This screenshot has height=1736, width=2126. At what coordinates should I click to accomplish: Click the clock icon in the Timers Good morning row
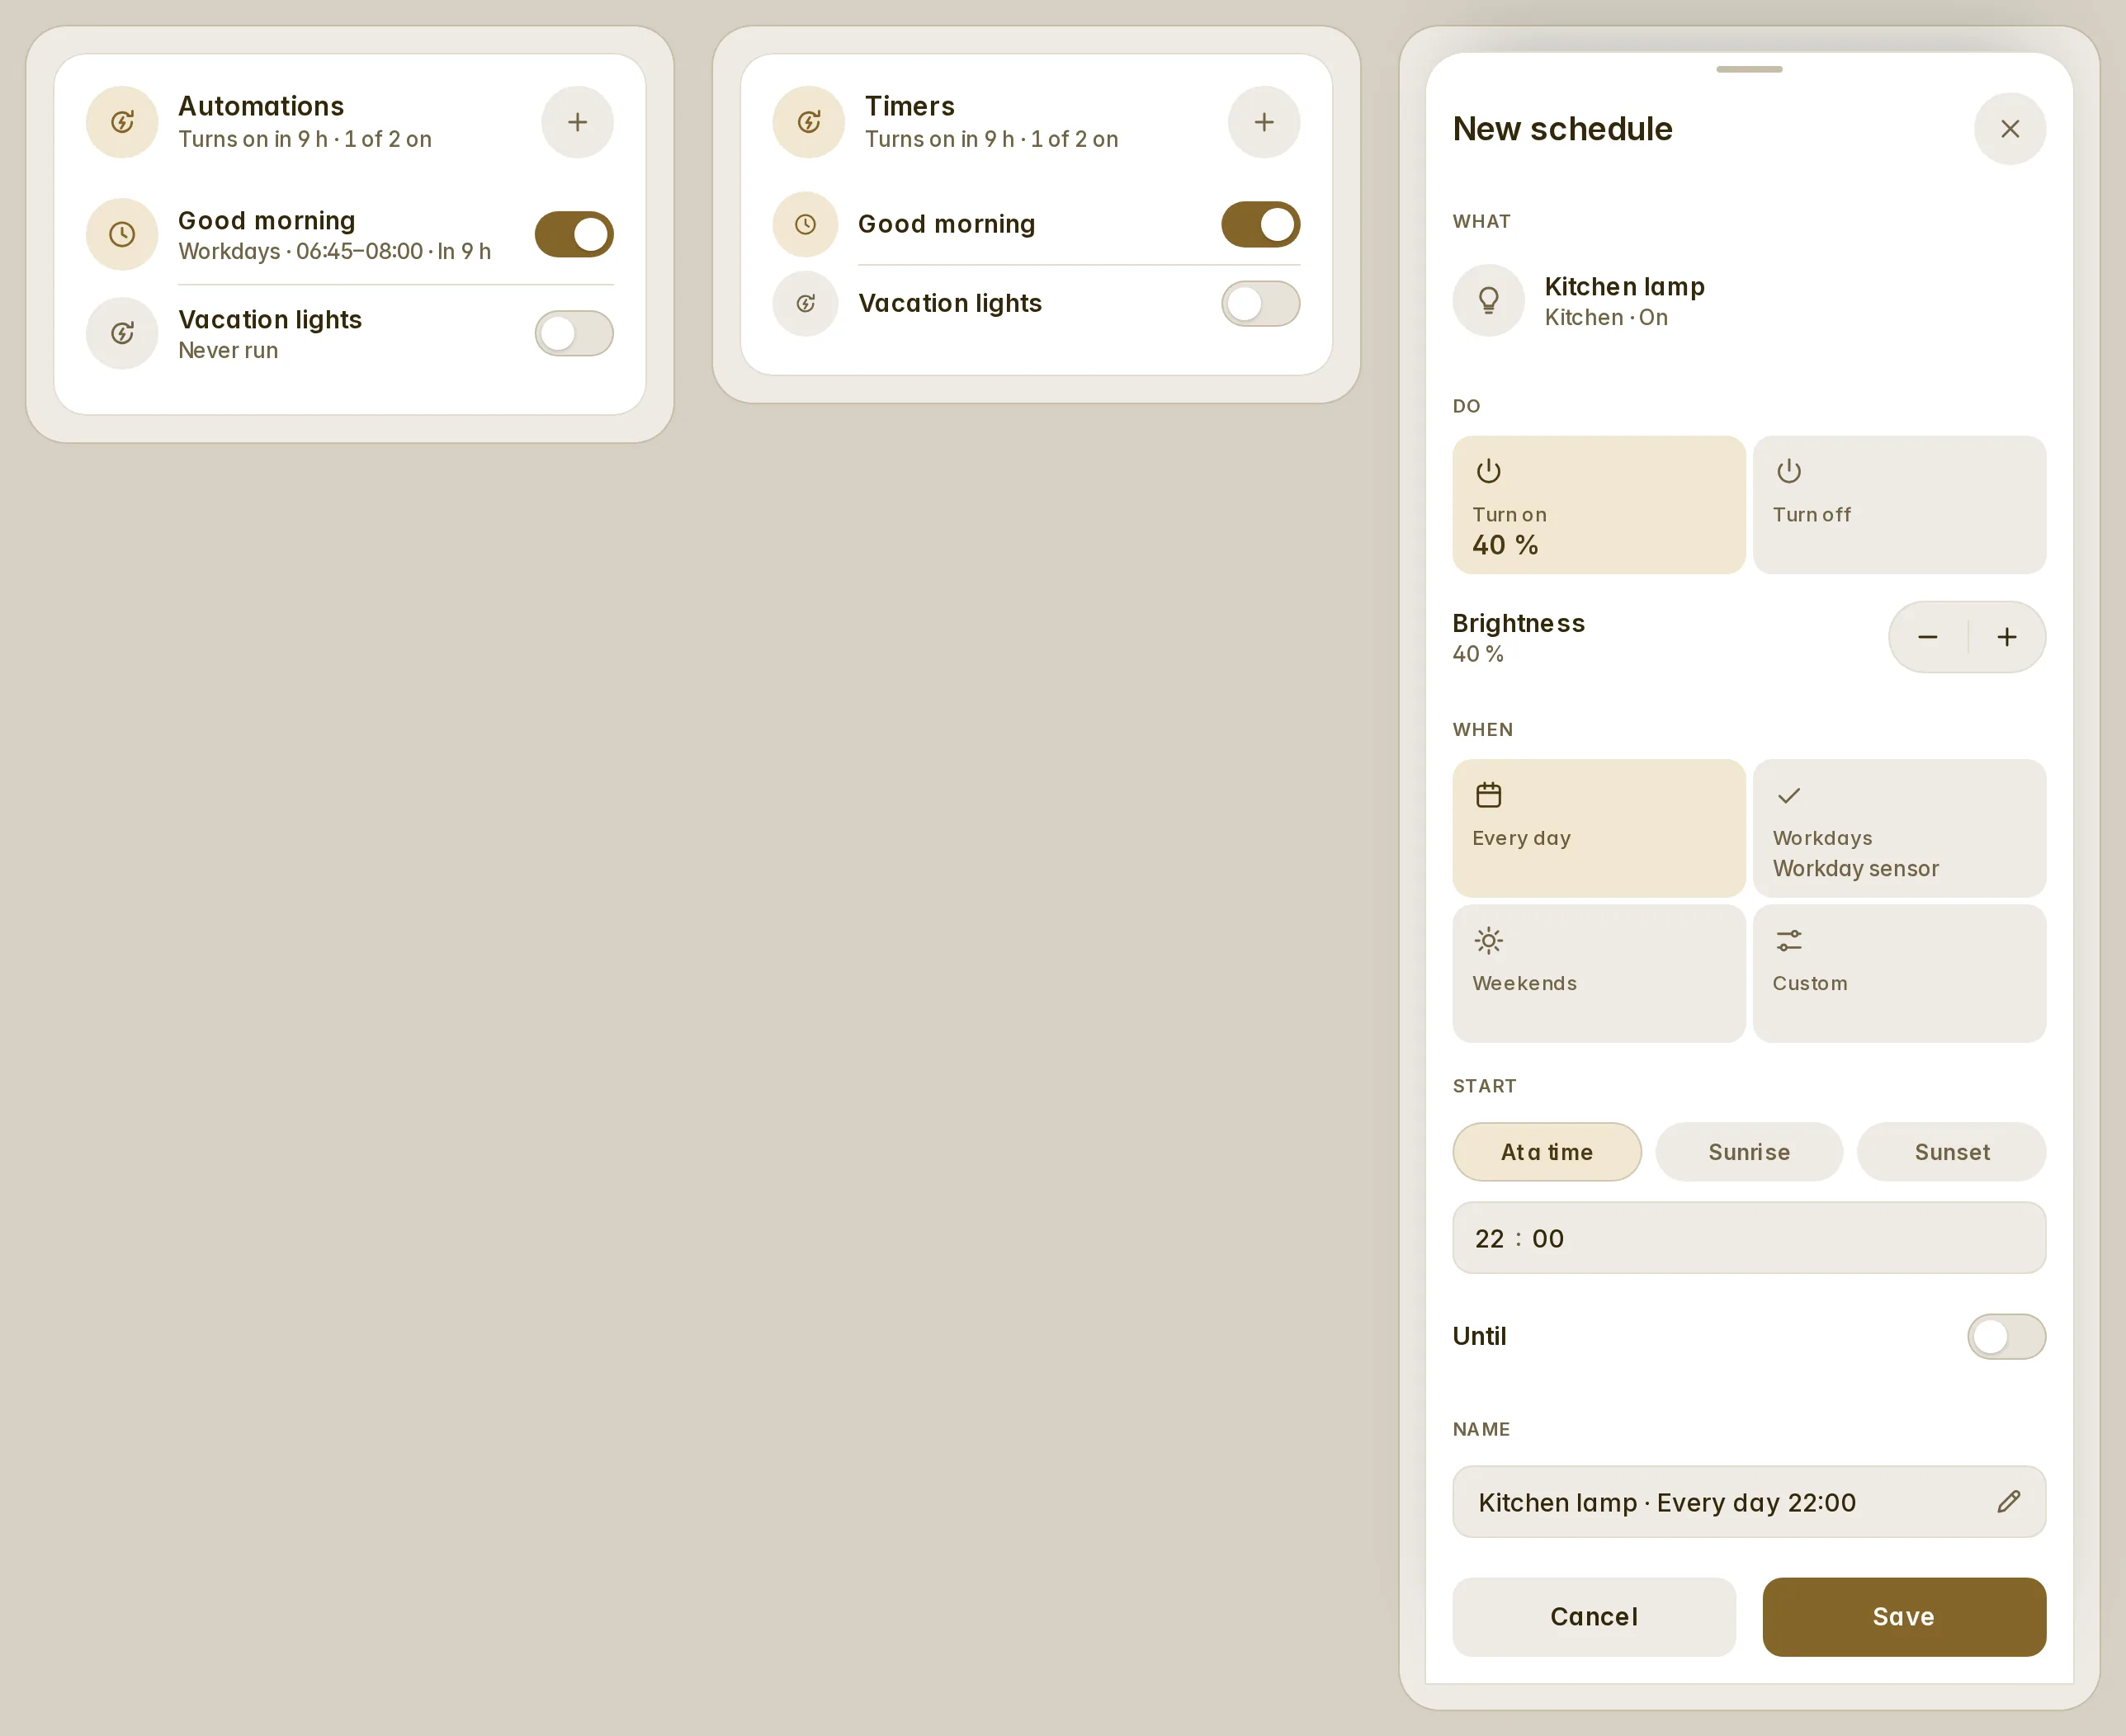point(805,224)
